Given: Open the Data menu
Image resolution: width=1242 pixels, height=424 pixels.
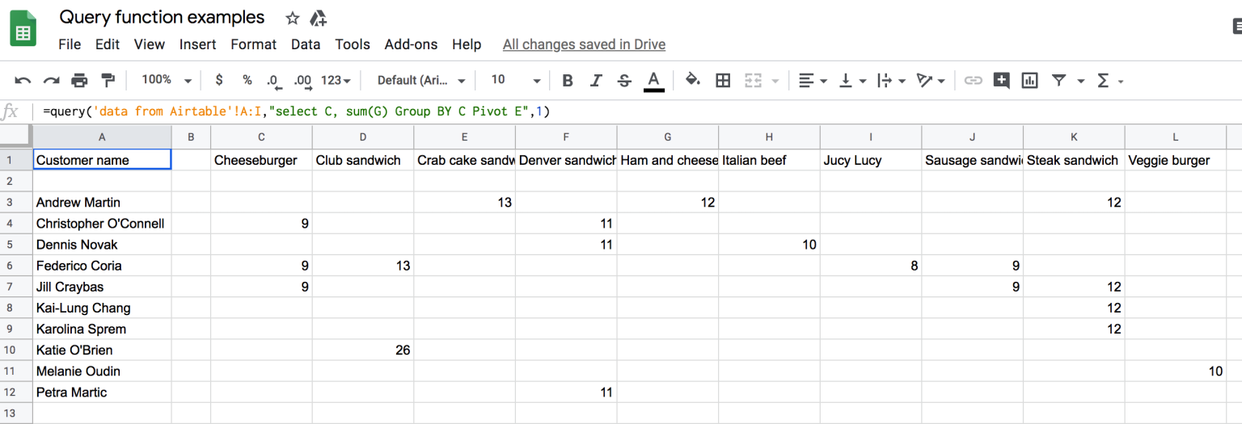Looking at the screenshot, I should pos(306,44).
